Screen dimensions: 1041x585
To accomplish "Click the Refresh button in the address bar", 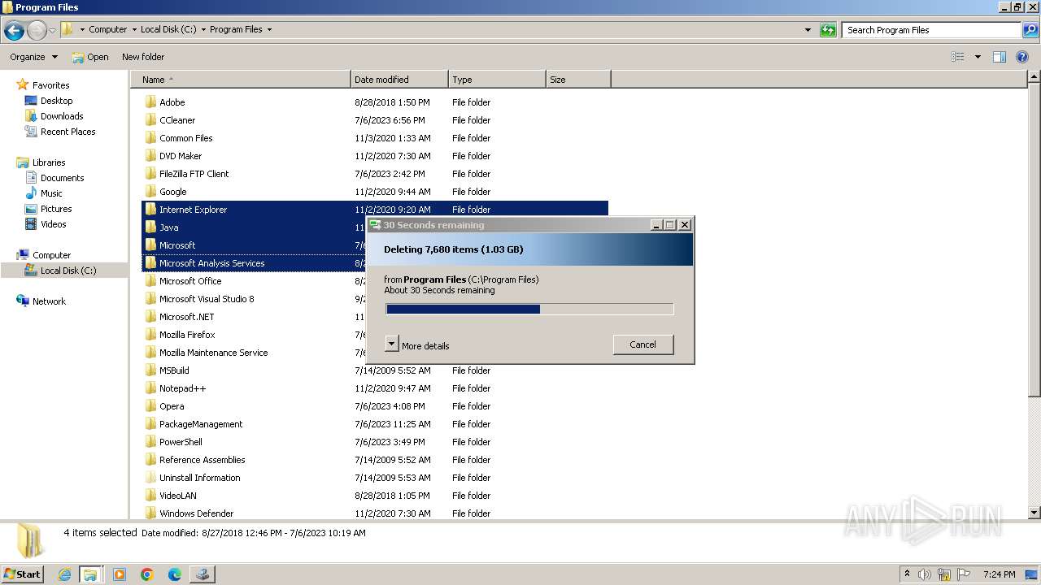I will [x=828, y=30].
